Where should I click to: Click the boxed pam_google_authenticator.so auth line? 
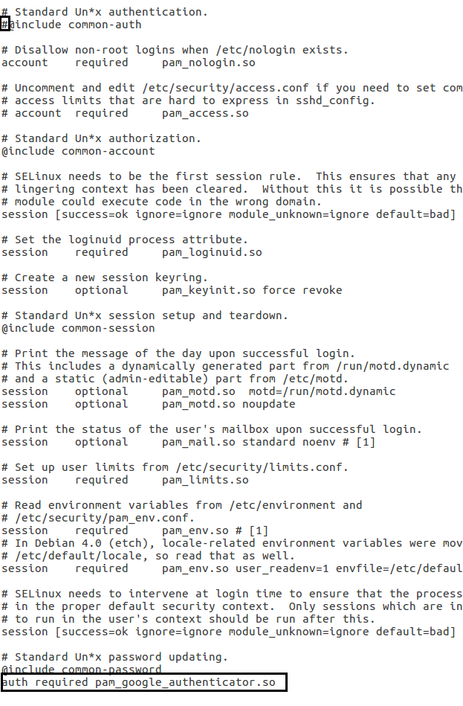tap(143, 682)
